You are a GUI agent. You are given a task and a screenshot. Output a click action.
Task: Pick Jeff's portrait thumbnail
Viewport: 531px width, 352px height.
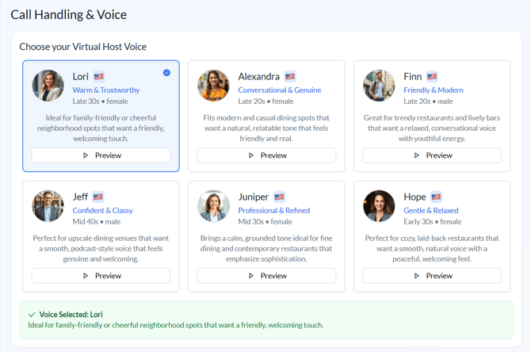48,206
